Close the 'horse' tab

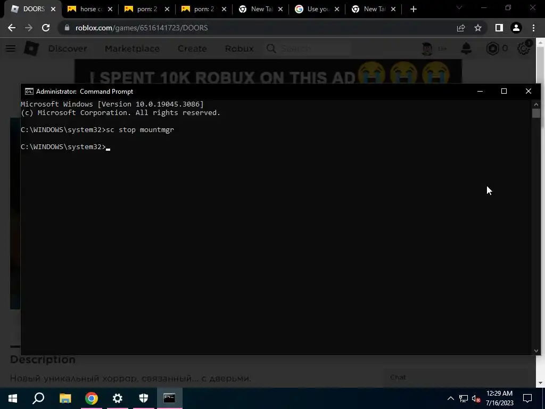point(110,9)
